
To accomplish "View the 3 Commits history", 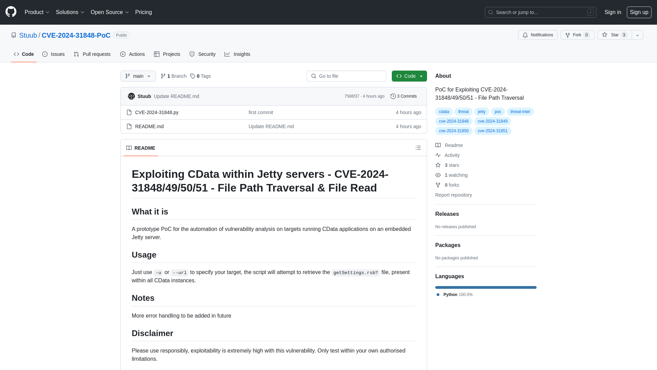I will coord(403,96).
